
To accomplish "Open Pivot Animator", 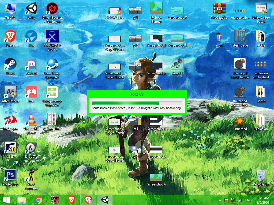I will pos(31,180).
